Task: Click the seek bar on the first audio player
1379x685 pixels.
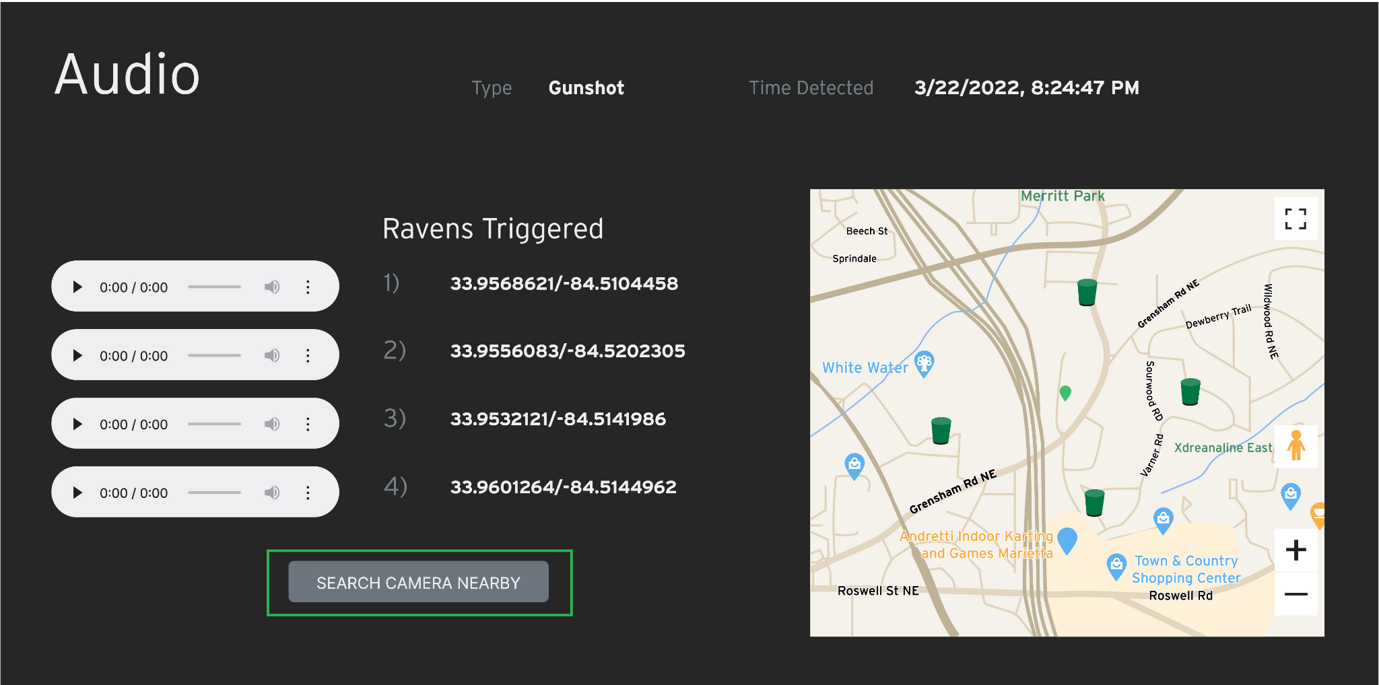Action: 214,286
